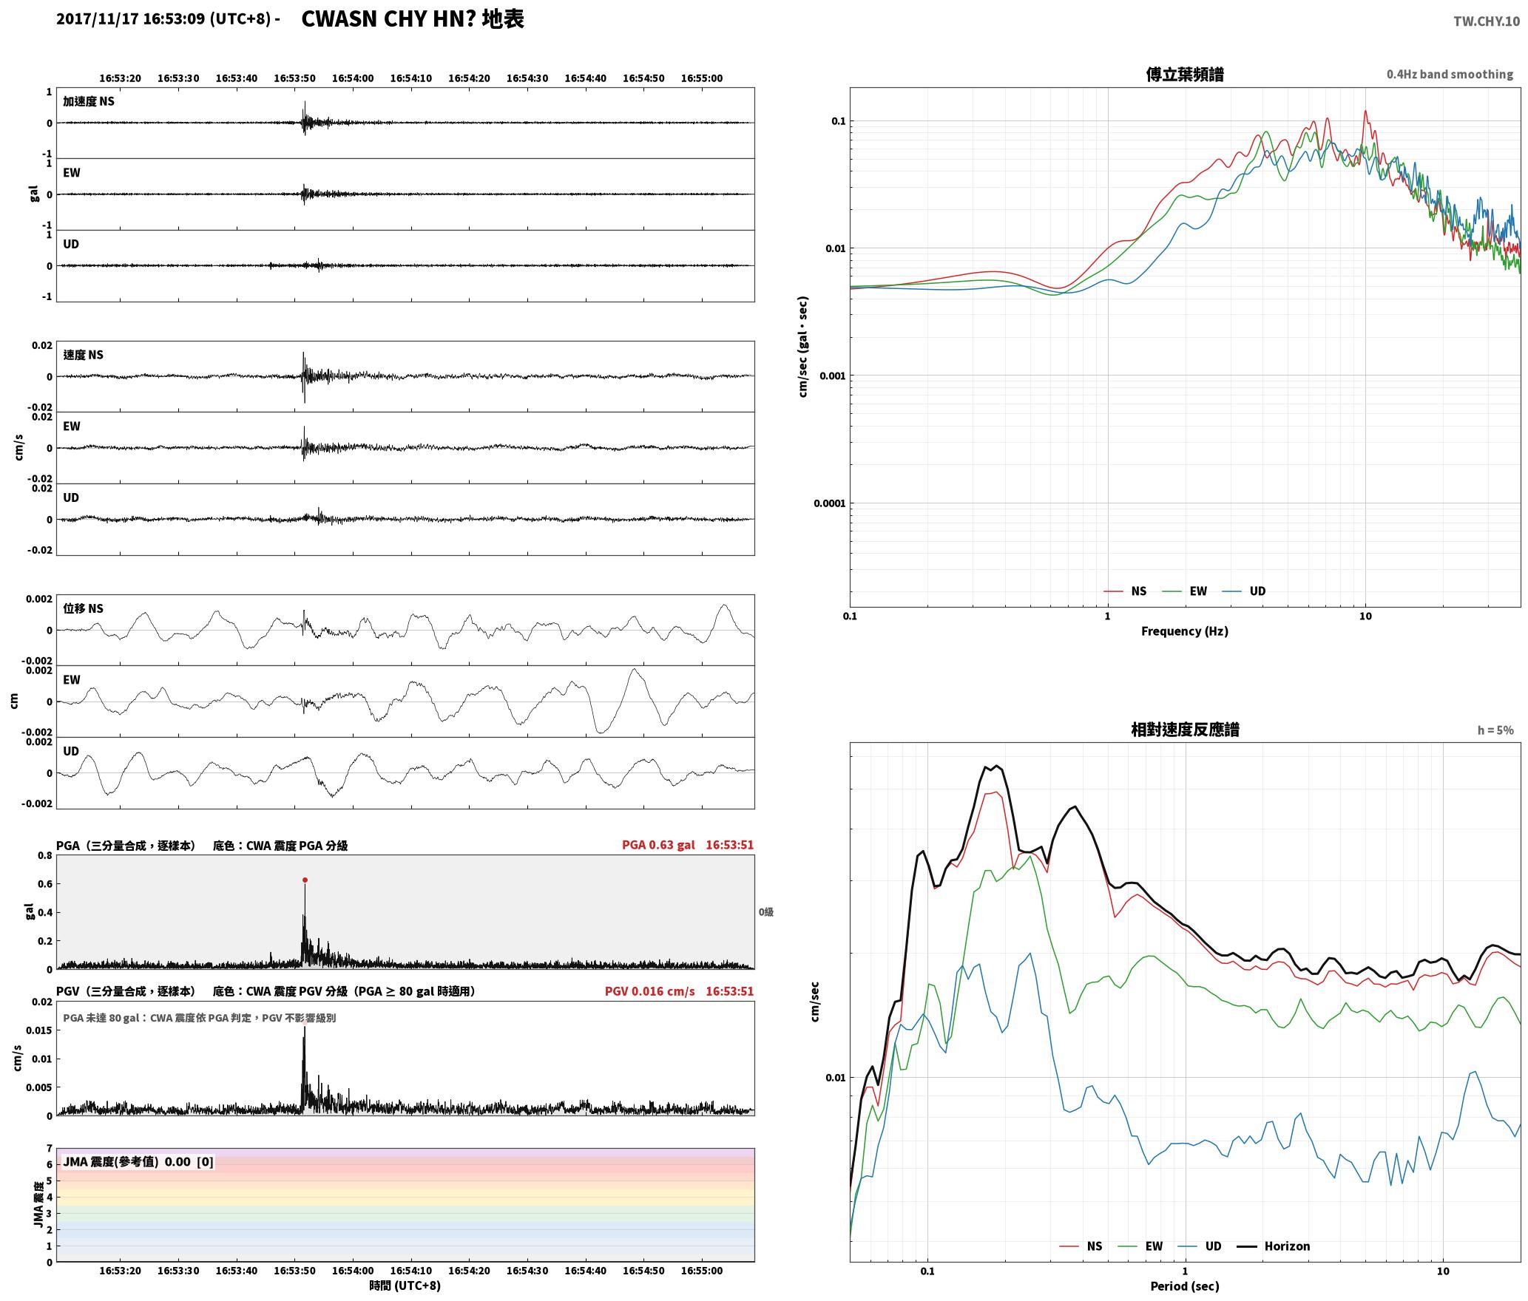The width and height of the screenshot is (1528, 1301).
Task: Click the UD legend entry in response spectrum
Action: tap(1200, 1246)
